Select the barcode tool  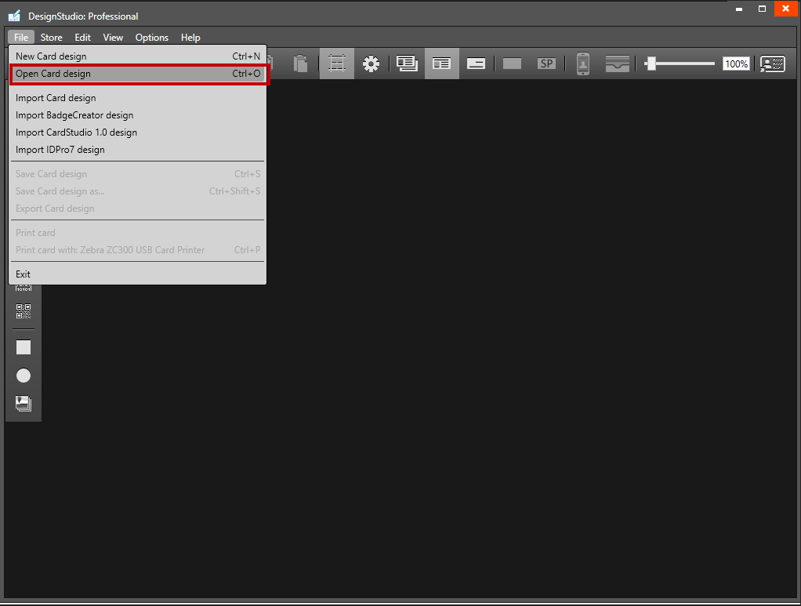point(24,285)
